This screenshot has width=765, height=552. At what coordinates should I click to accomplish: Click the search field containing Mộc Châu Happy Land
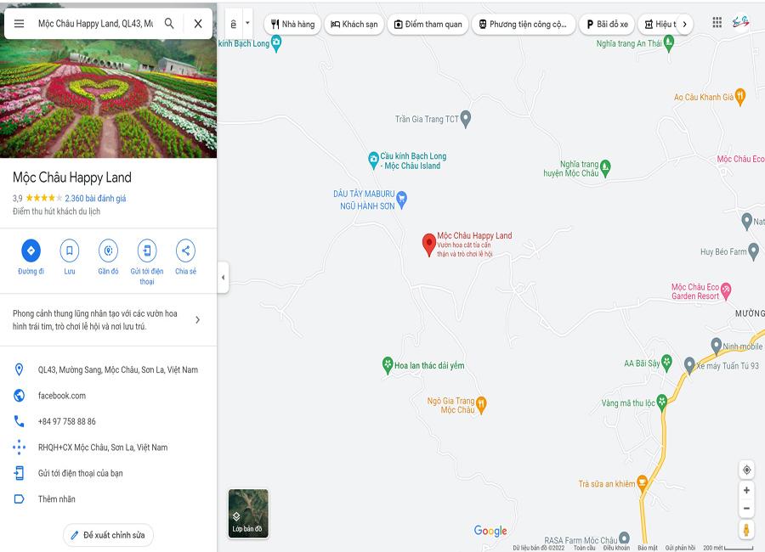click(95, 24)
